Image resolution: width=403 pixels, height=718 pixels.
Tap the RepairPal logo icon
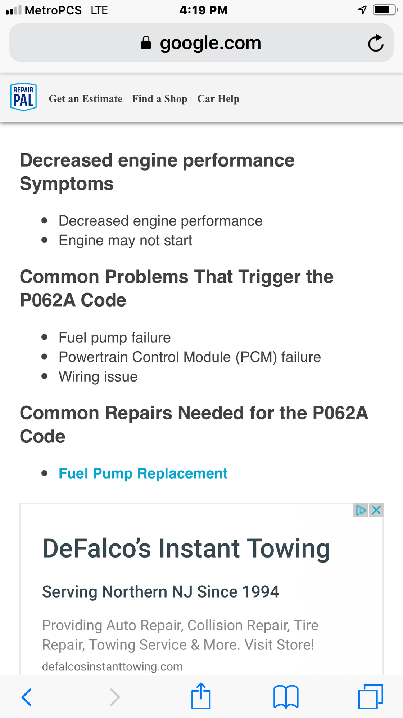tap(23, 97)
